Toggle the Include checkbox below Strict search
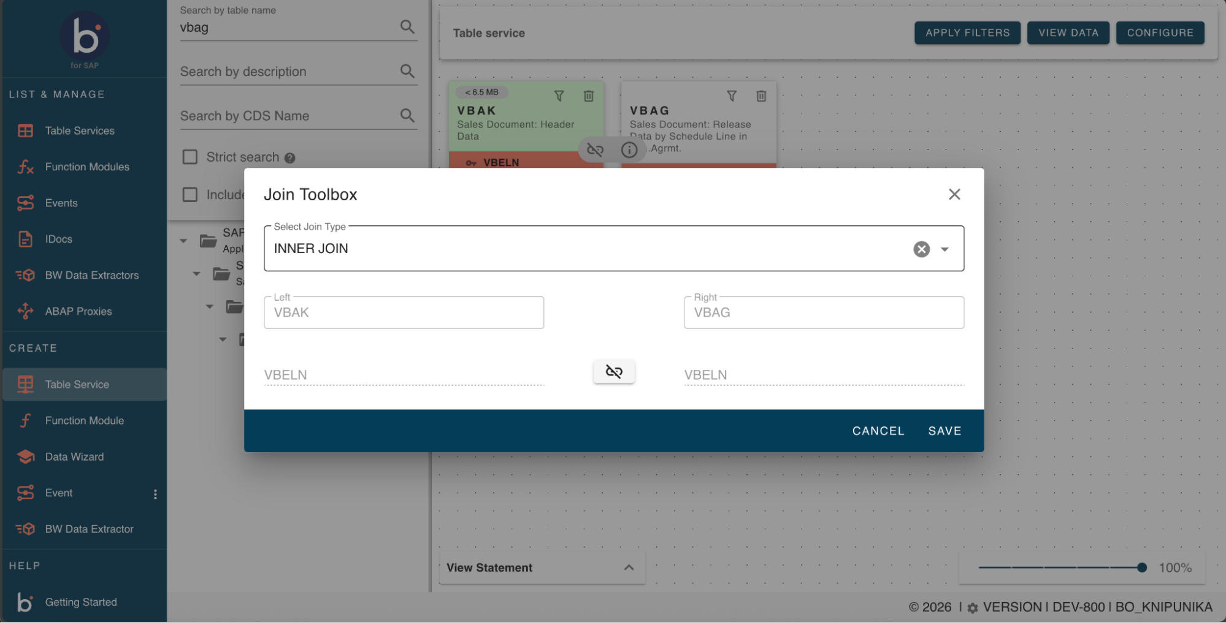 190,194
